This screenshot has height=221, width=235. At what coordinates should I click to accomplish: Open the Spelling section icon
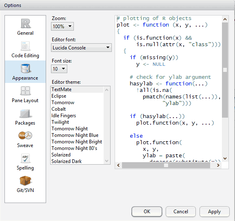(25, 158)
